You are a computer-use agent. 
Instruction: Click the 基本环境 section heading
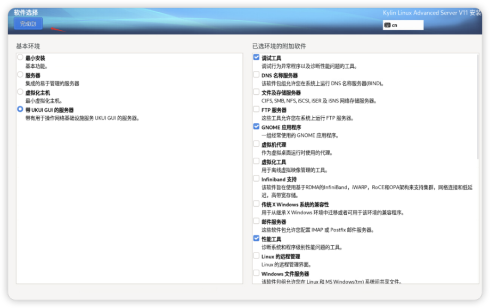(28, 46)
